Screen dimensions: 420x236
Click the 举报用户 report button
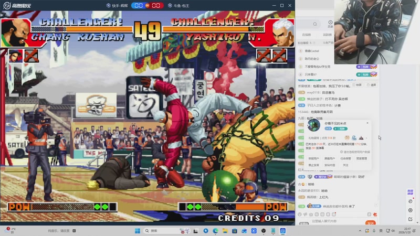[x=313, y=159]
